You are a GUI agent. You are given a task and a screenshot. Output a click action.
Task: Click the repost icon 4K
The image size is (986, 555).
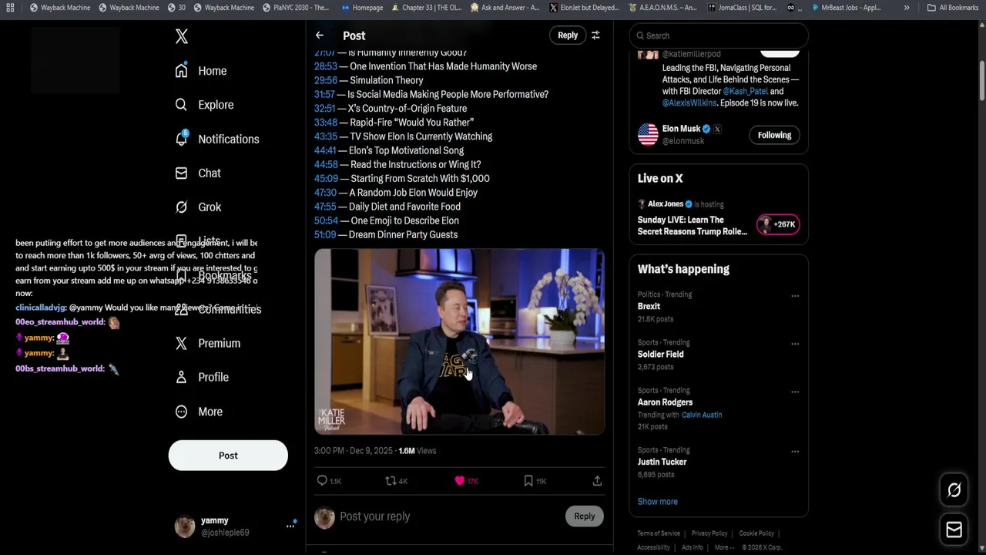tap(391, 481)
